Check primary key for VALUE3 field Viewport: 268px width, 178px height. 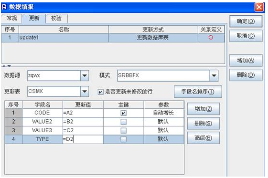point(123,131)
